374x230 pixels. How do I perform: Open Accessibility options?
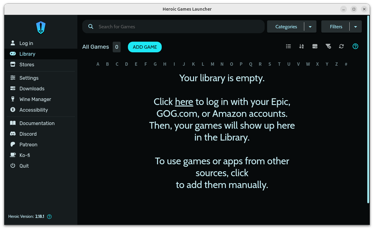coord(41,110)
